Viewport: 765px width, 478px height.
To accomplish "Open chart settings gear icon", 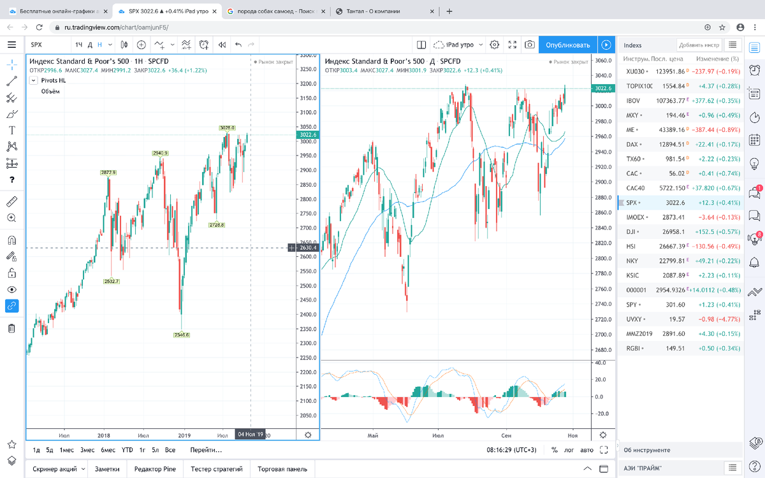I will tap(494, 45).
